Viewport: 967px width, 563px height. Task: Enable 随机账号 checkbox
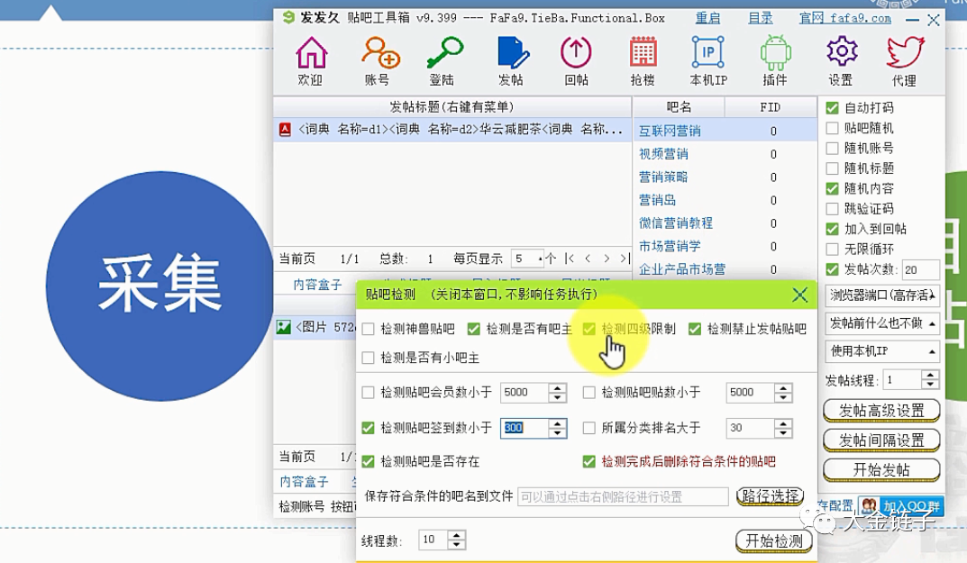[832, 148]
